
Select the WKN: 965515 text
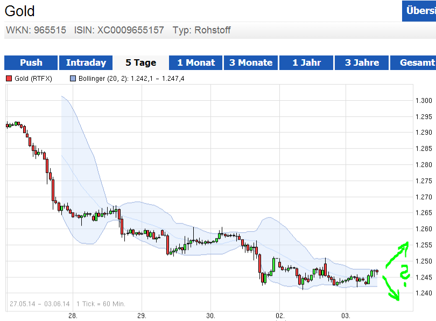pyautogui.click(x=36, y=30)
